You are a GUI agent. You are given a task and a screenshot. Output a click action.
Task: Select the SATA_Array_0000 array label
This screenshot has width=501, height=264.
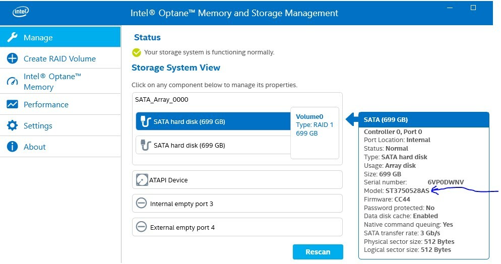162,100
